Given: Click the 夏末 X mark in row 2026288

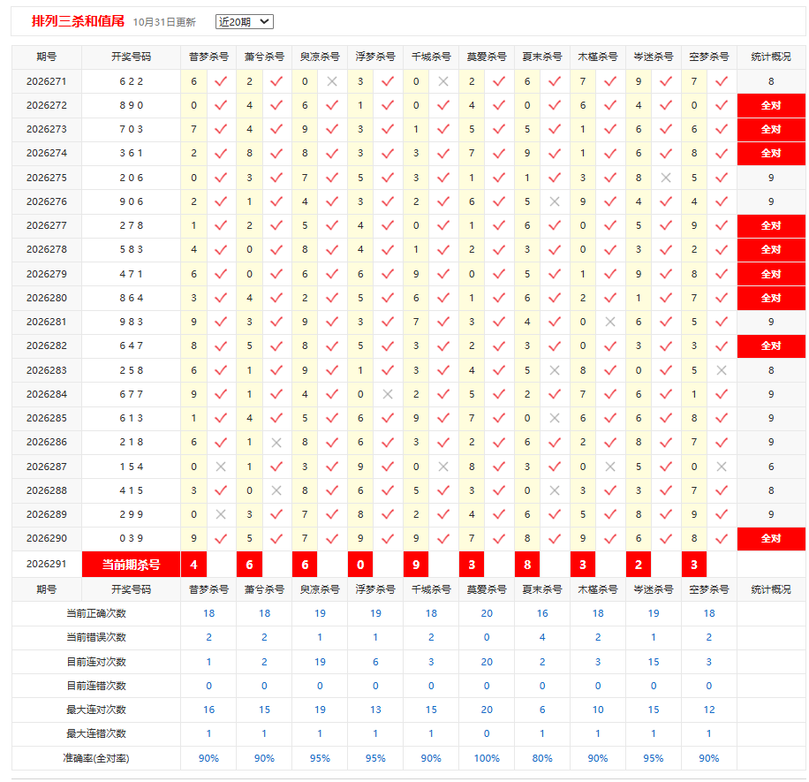Looking at the screenshot, I should point(555,490).
